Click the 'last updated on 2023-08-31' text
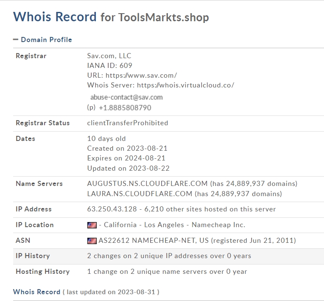Screen dimensions: 324x301 tap(111, 292)
